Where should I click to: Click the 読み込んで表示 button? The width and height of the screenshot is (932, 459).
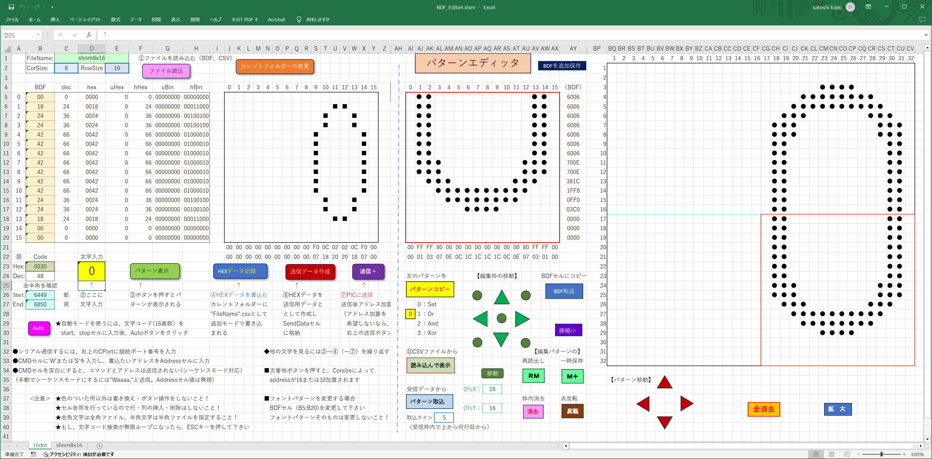click(x=430, y=365)
